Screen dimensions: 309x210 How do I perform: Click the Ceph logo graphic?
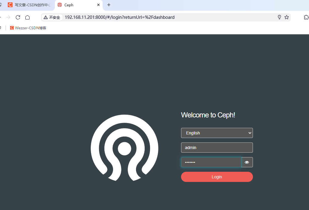pos(124,148)
